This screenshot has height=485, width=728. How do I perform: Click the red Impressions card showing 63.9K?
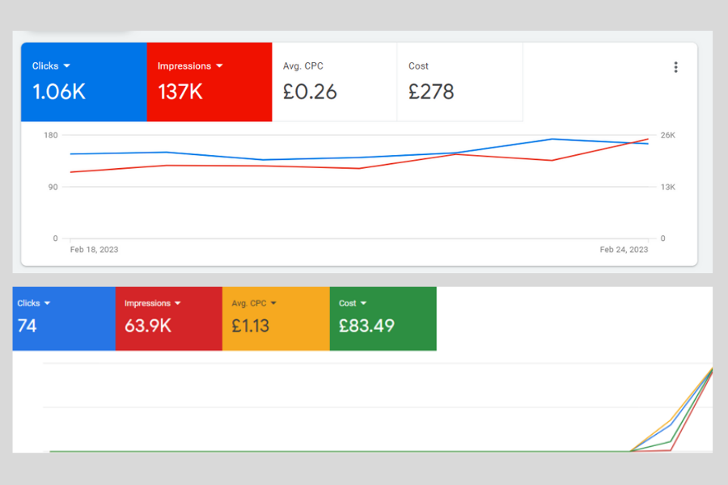[168, 318]
